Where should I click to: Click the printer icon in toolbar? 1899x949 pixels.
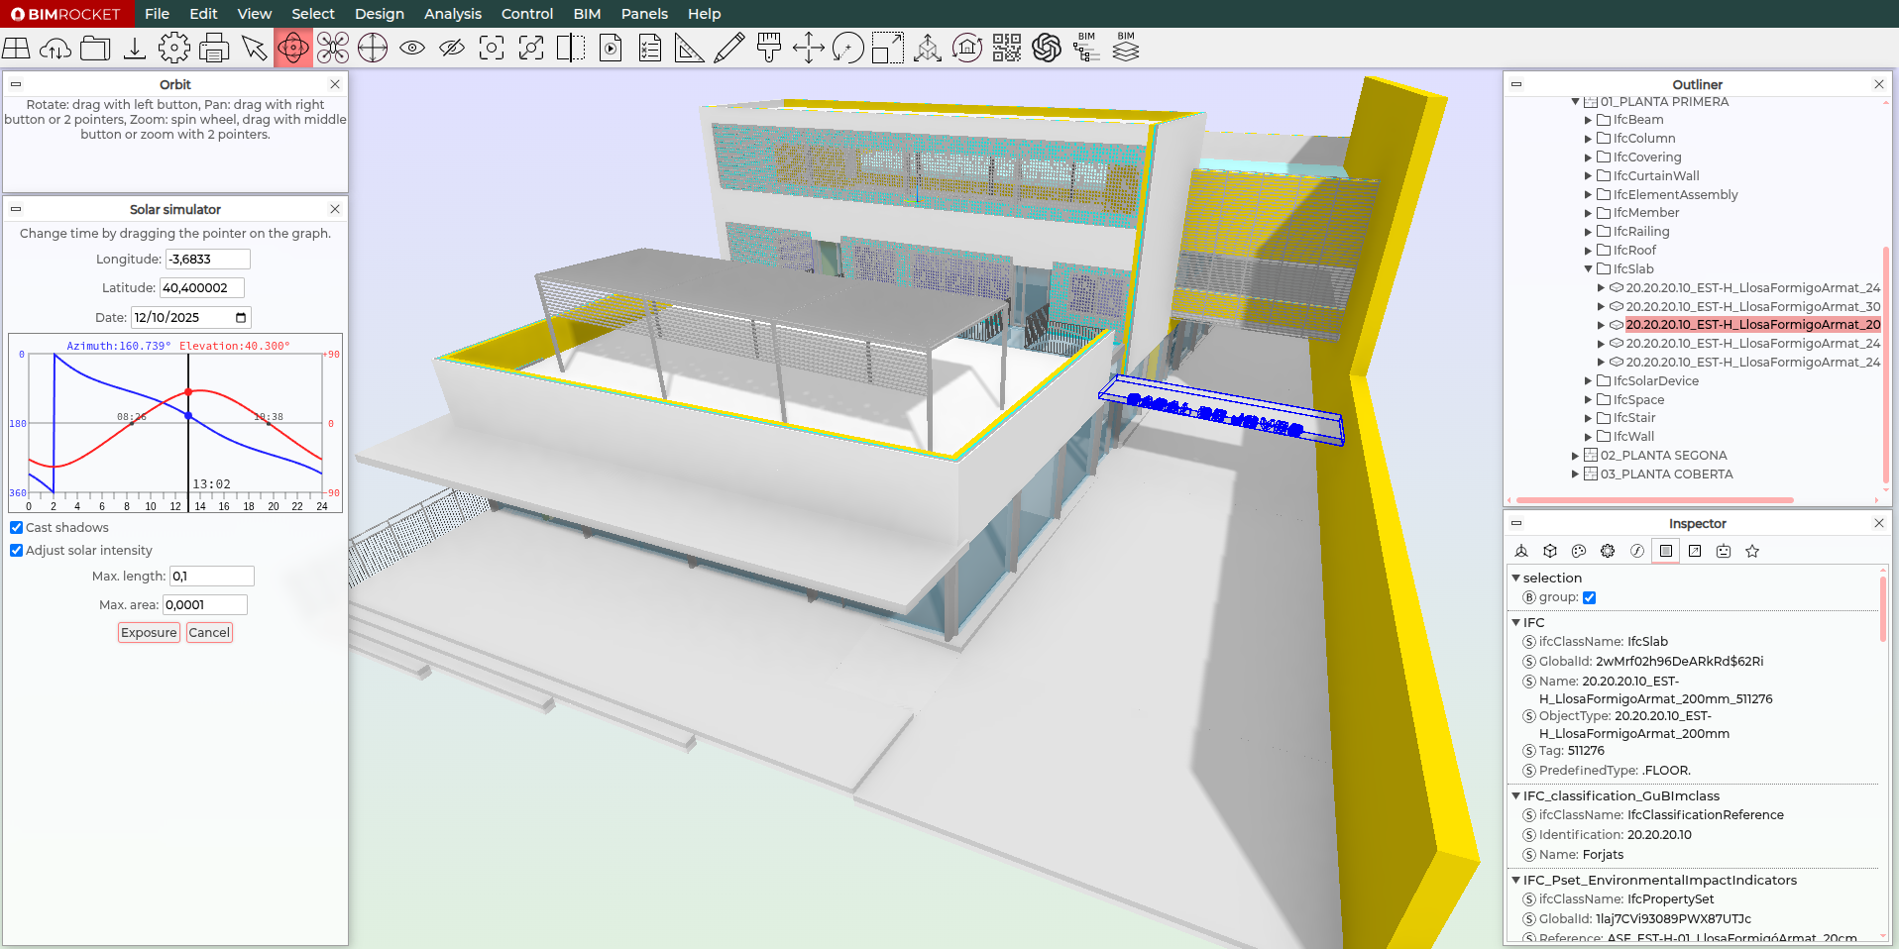(214, 48)
